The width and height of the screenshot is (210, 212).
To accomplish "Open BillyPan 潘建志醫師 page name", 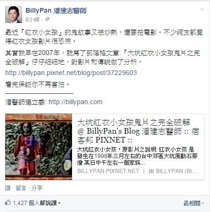I will pyautogui.click(x=56, y=11).
